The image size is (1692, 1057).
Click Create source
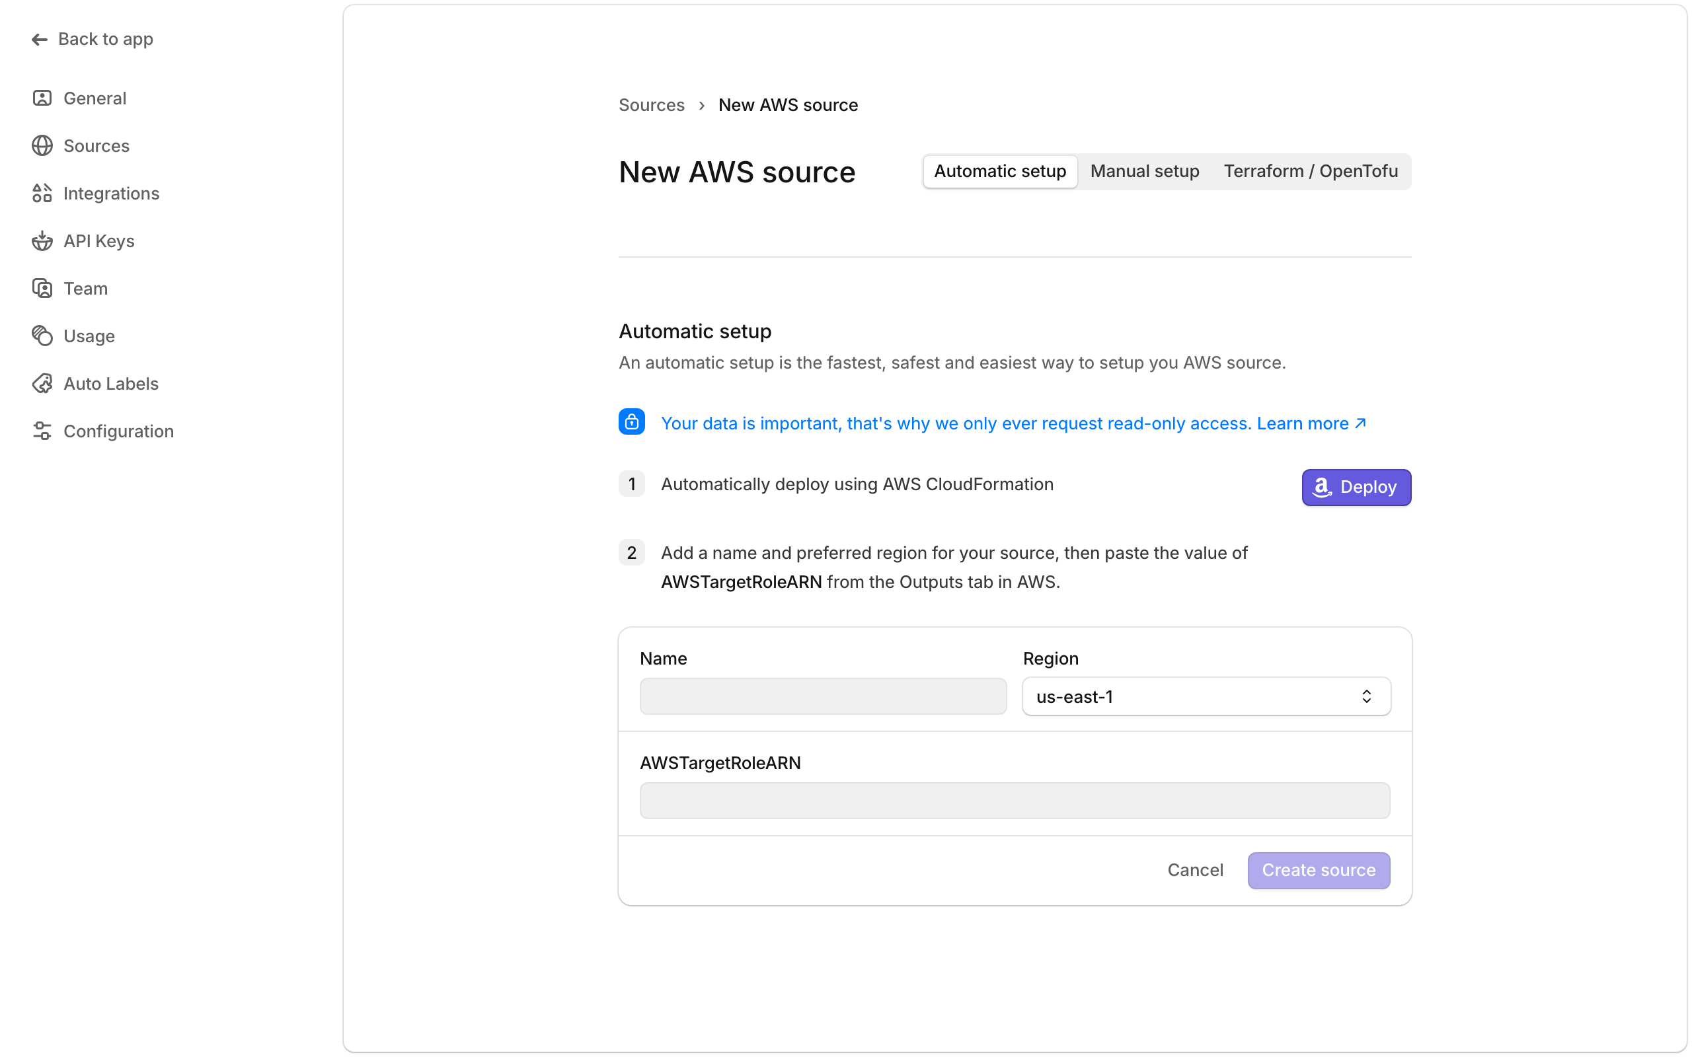coord(1318,869)
